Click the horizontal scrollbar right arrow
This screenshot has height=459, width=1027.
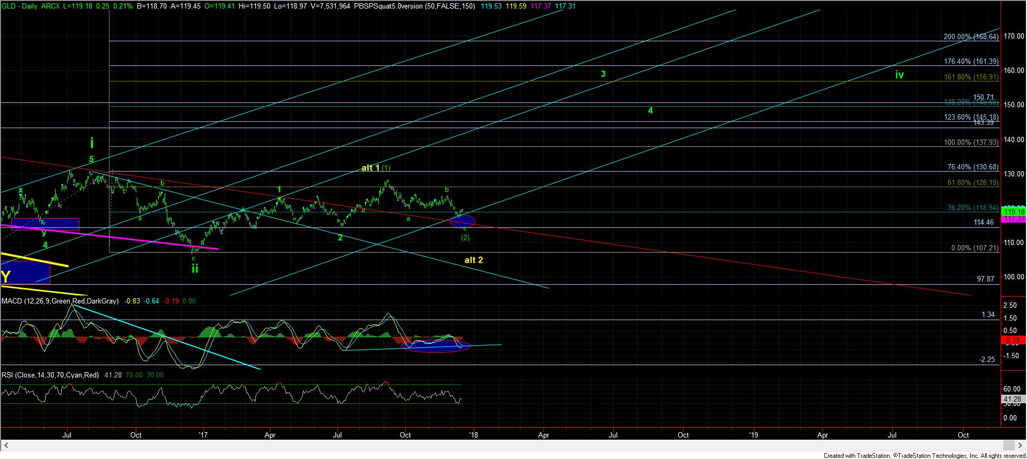(1020, 446)
